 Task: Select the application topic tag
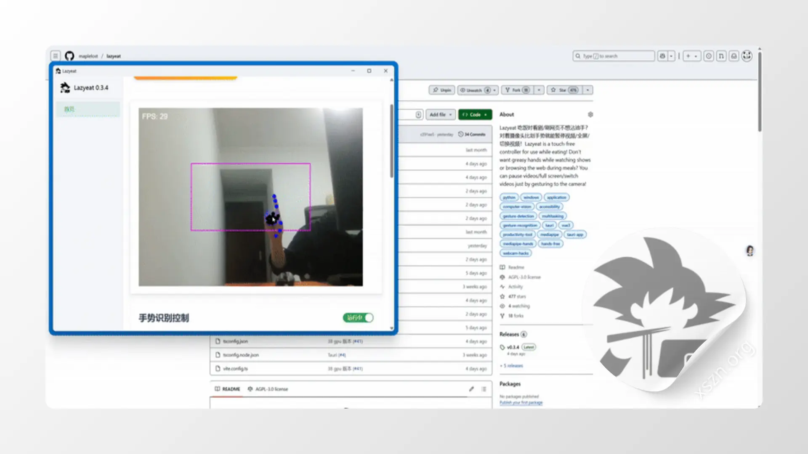coord(557,197)
